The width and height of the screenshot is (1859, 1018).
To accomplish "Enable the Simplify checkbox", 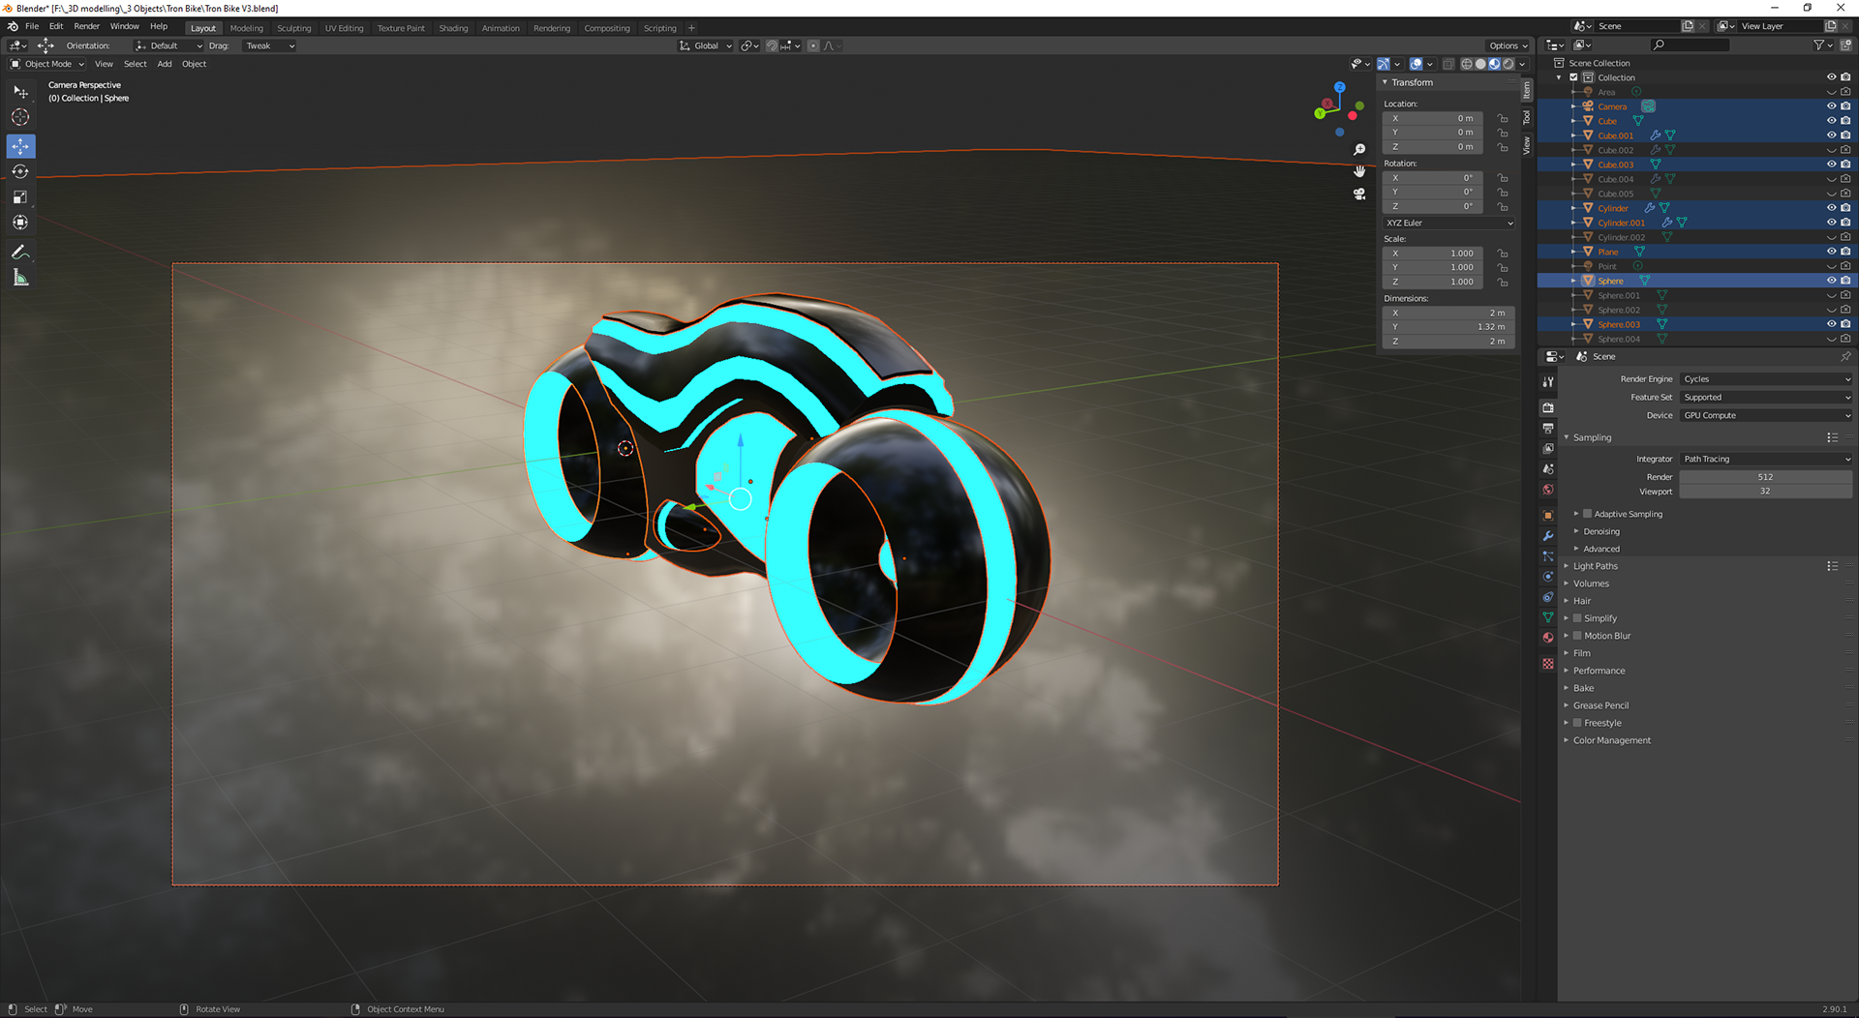I will pyautogui.click(x=1577, y=618).
